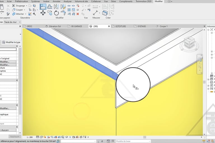This screenshot has width=215, height=143.
Task: Click the Mirror pick axis tool
Action: pyautogui.click(x=56, y=7)
